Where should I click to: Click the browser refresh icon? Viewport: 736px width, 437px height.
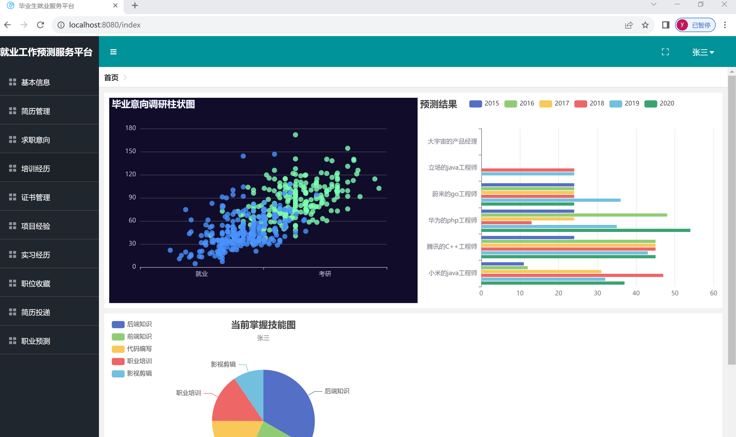click(40, 25)
